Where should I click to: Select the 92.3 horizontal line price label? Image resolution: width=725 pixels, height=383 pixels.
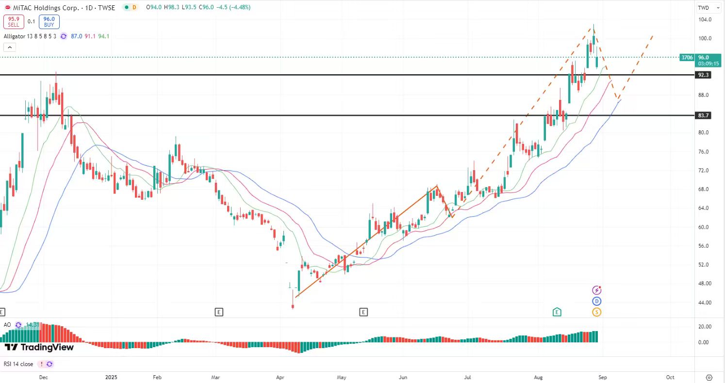[x=703, y=75]
